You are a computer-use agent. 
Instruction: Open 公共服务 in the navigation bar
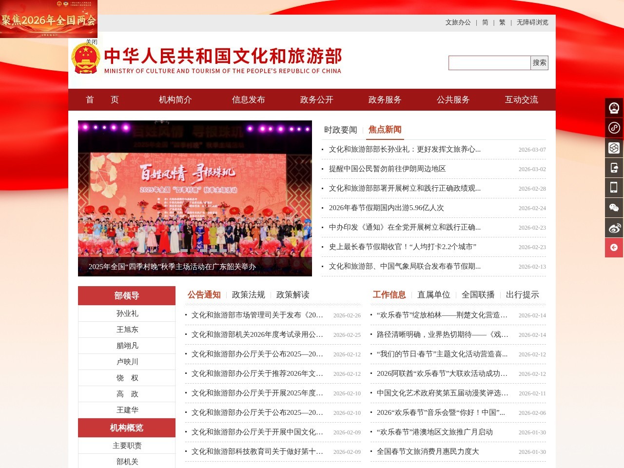453,99
